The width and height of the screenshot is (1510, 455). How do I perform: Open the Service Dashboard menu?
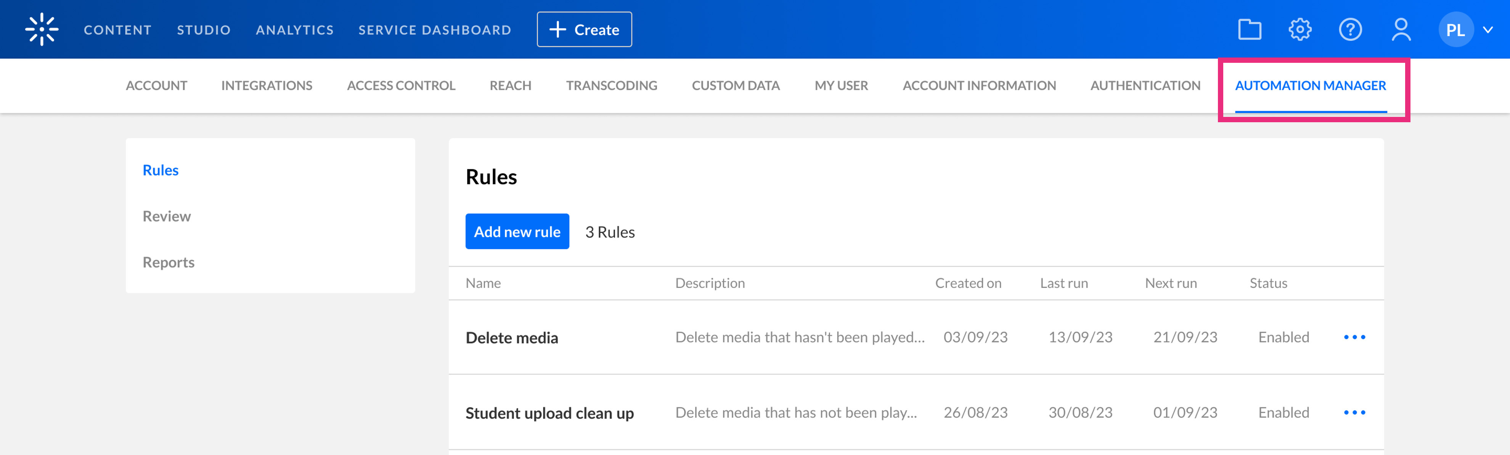434,30
